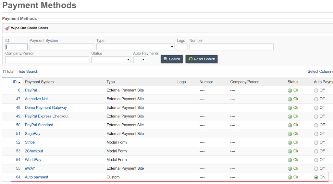
Task: Sort table by Number column header
Action: (x=206, y=82)
